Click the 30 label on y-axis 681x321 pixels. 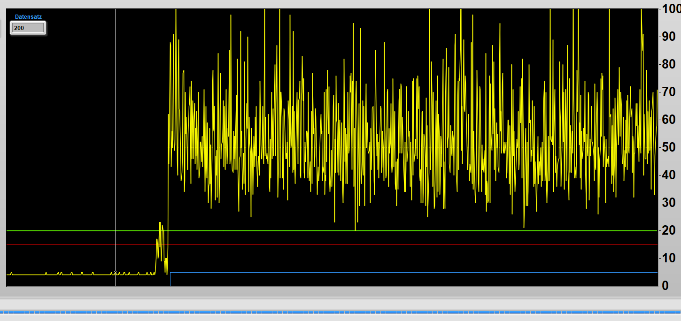(668, 203)
